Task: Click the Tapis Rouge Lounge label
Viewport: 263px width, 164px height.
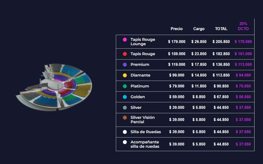Action: pos(143,42)
